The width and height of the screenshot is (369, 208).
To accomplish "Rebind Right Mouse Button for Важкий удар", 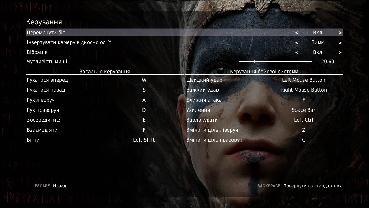I will pyautogui.click(x=304, y=90).
